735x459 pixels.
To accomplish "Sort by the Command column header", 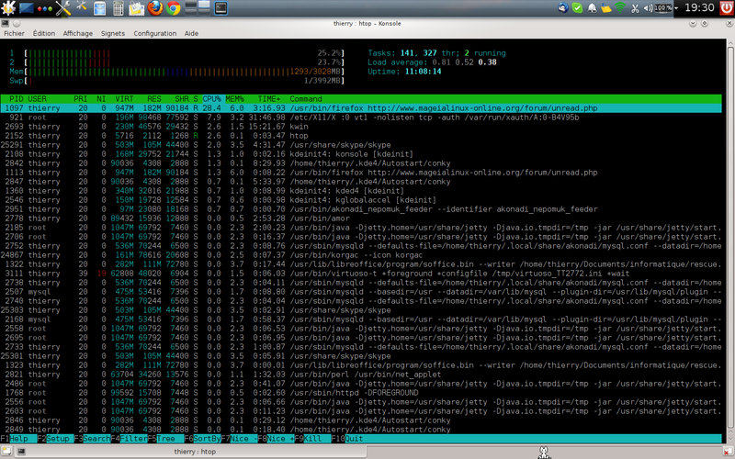I will [x=306, y=99].
